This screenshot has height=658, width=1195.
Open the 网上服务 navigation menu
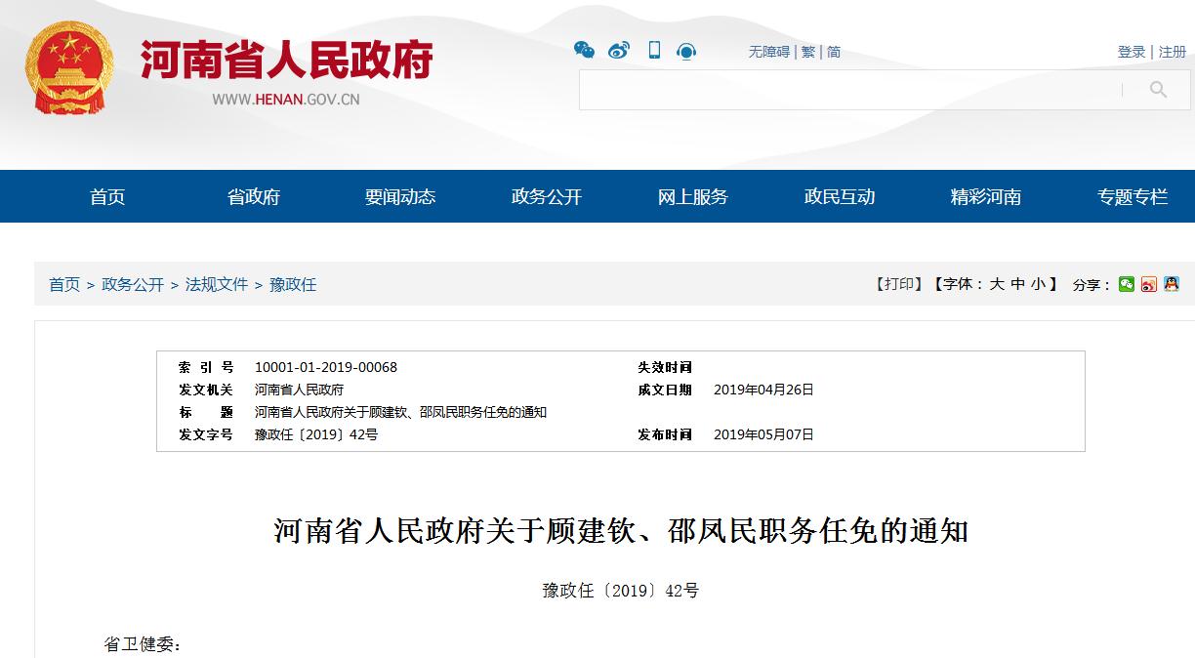click(693, 197)
